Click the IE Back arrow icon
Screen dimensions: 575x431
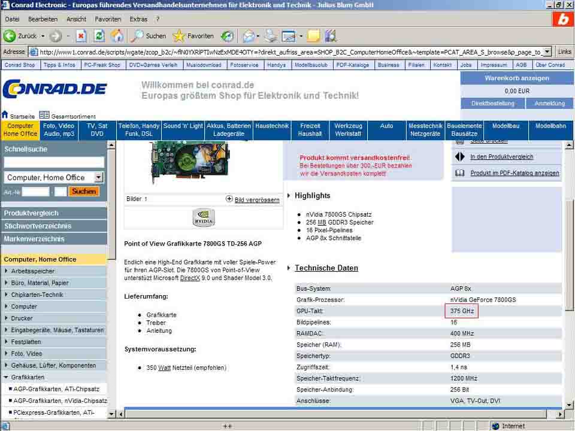click(9, 36)
